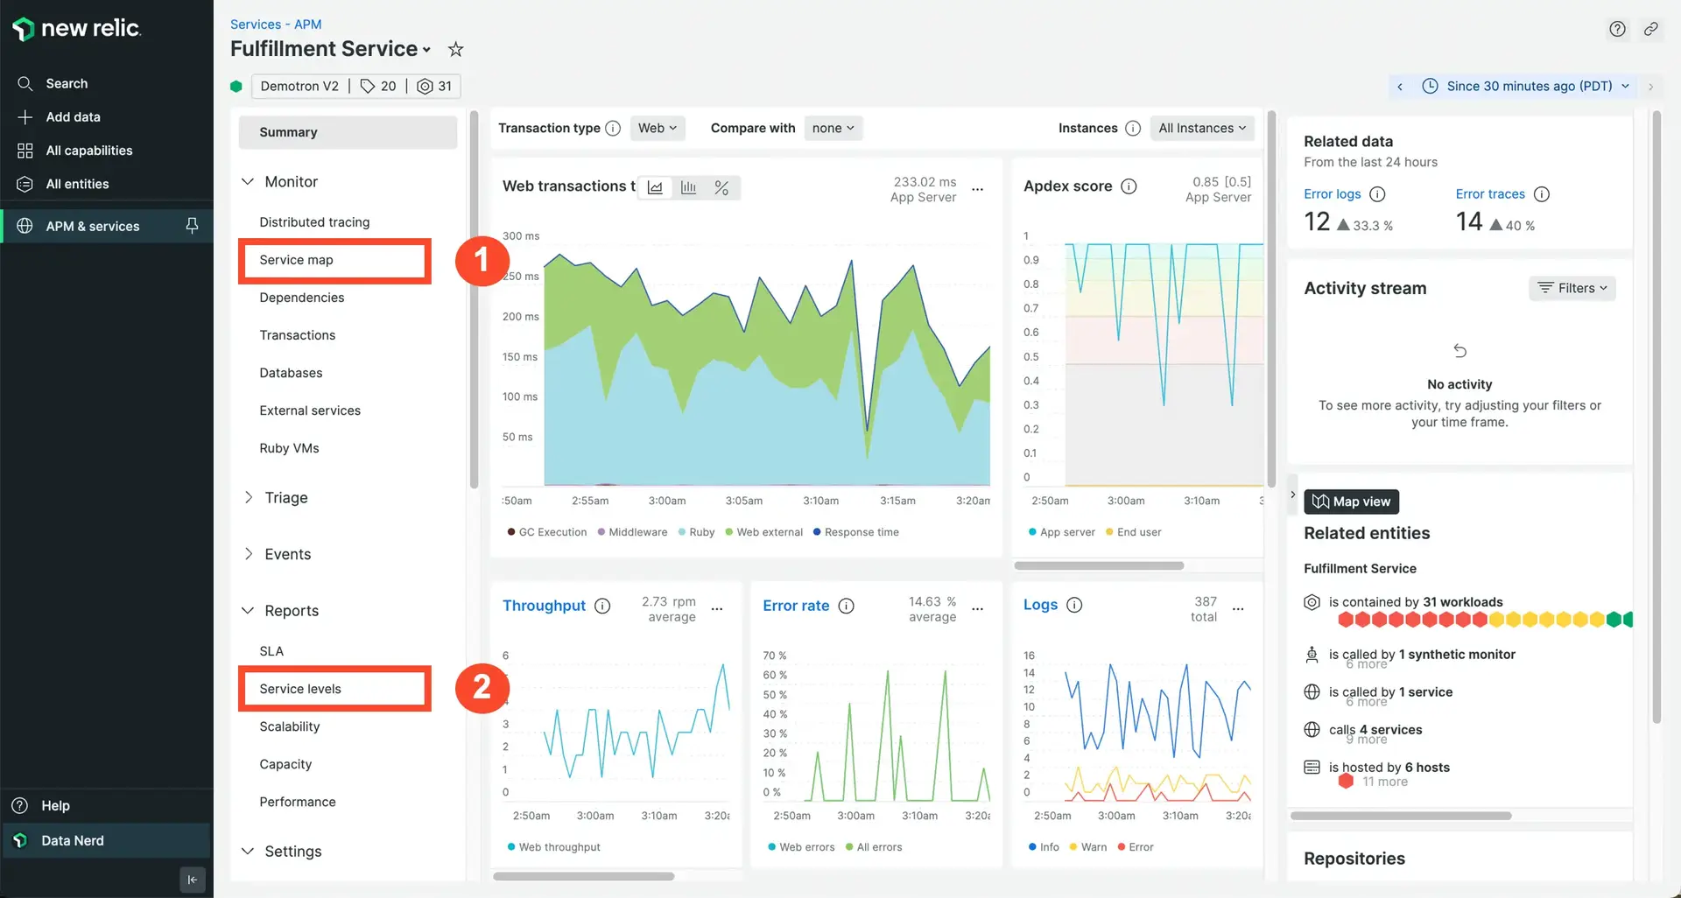Show info icon next to Error rate
The width and height of the screenshot is (1681, 898).
tap(846, 606)
